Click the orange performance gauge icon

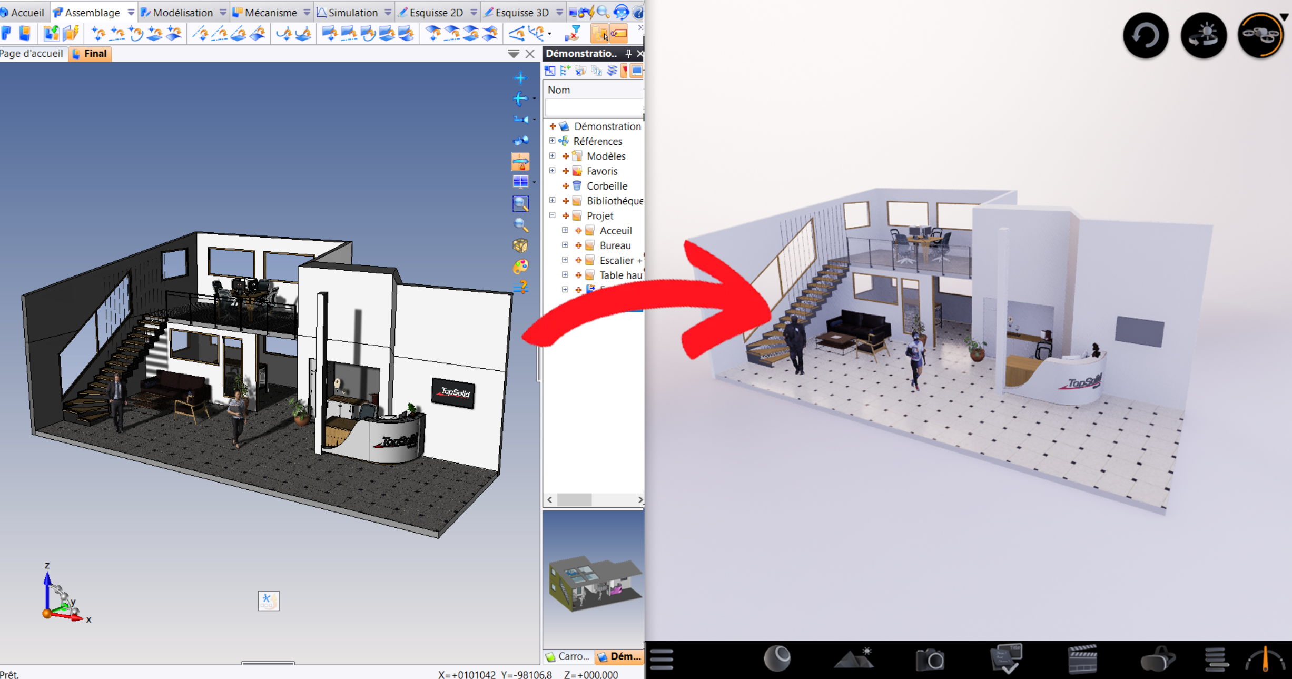pyautogui.click(x=1265, y=660)
